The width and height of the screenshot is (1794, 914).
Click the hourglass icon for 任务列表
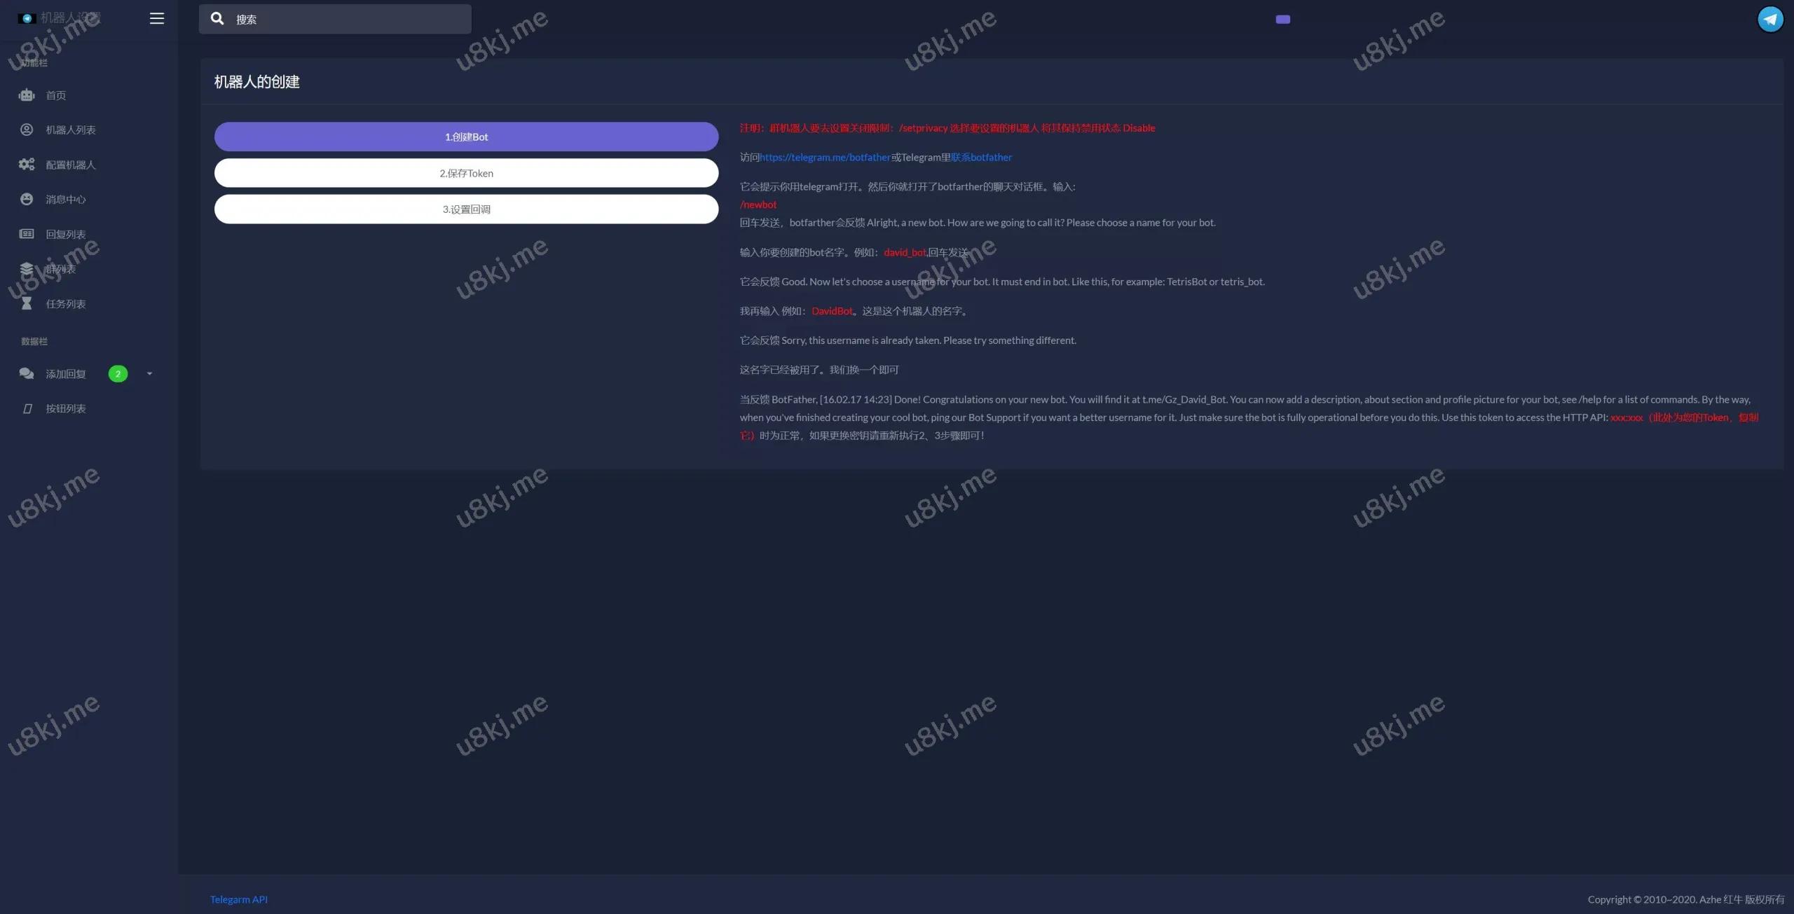pyautogui.click(x=27, y=303)
